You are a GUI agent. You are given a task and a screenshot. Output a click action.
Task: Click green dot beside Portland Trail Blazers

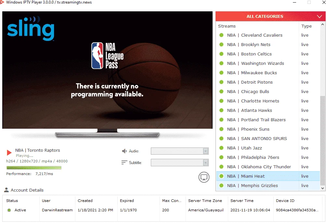pyautogui.click(x=221, y=120)
